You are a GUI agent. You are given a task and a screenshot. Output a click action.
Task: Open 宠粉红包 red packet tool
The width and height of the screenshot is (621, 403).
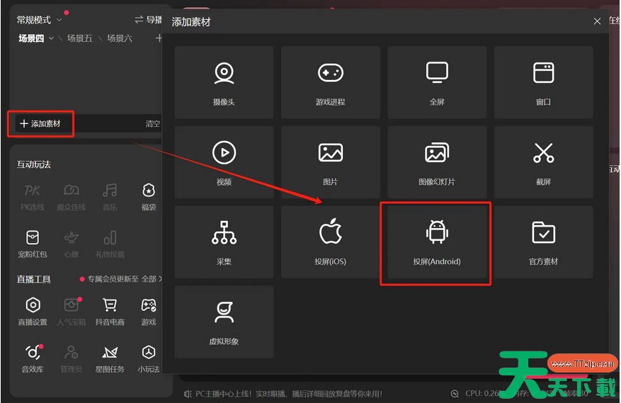click(x=33, y=244)
